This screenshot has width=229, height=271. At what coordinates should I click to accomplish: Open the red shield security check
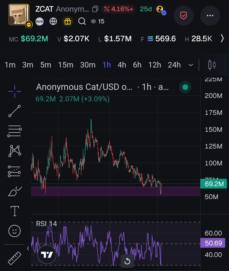click(184, 16)
